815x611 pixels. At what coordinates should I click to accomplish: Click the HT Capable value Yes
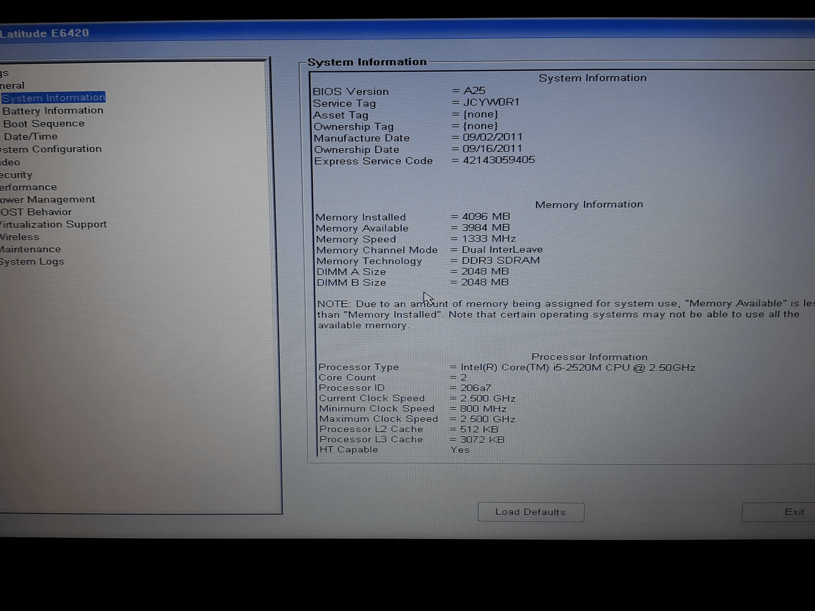point(460,450)
